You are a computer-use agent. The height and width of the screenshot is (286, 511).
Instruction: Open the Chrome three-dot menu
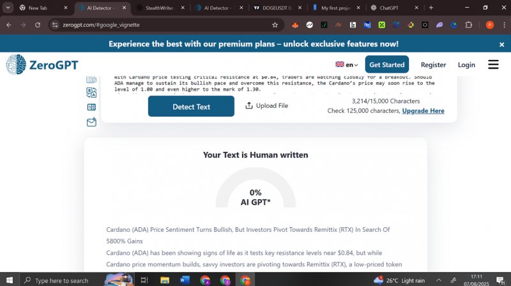(x=503, y=25)
